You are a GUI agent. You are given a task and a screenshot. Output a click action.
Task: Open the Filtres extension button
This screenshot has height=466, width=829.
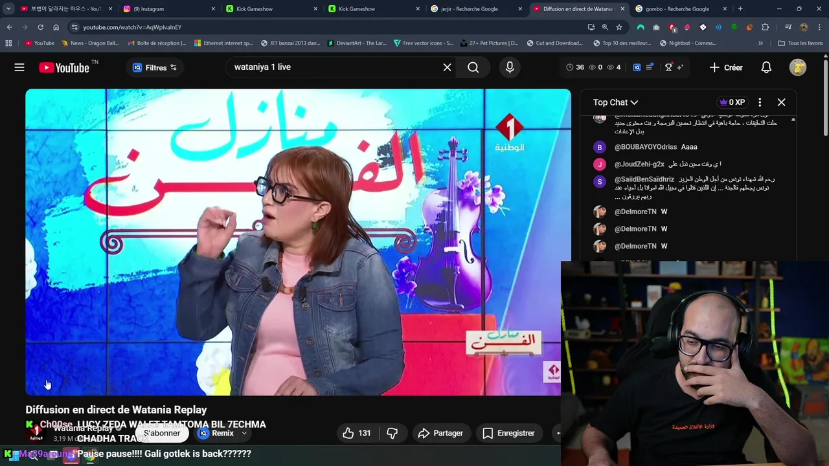(x=155, y=67)
